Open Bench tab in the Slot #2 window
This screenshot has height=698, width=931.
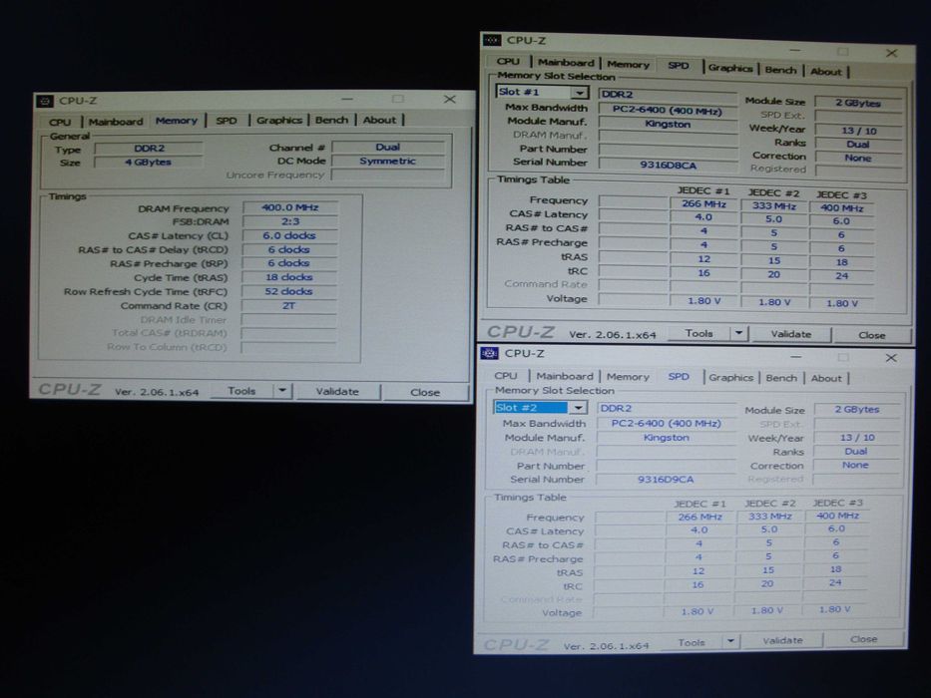pyautogui.click(x=781, y=378)
